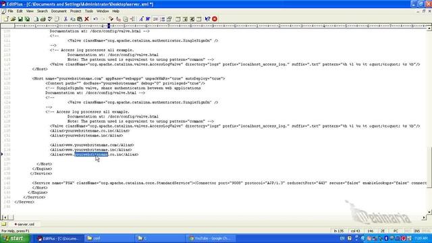Click the highlighted 'yourwebsitename' selection
This screenshot has height=243, width=432.
coord(91,155)
